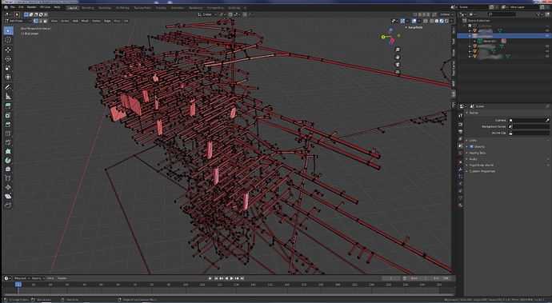Viewport: 552px width, 303px height.
Task: Select the Select Box tool
Action: [x=8, y=31]
